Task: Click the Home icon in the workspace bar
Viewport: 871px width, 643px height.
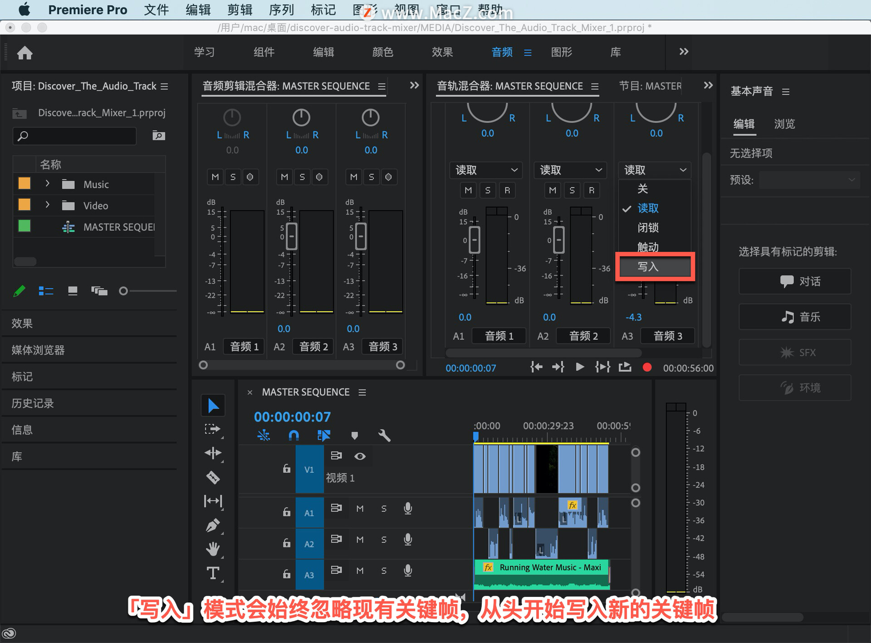Action: click(25, 53)
